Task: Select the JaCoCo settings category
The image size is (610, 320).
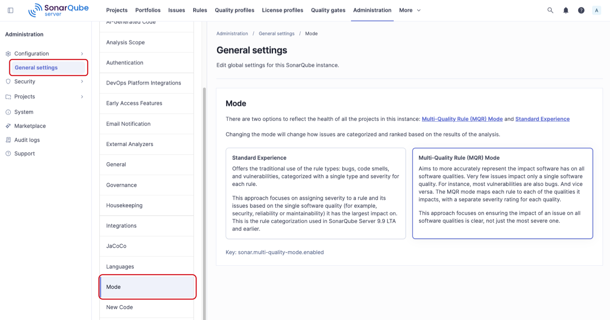Action: 146,246
